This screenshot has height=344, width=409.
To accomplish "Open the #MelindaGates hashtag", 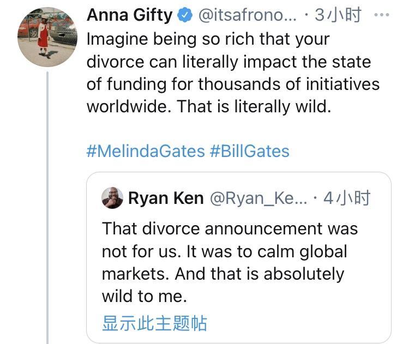I will [145, 150].
